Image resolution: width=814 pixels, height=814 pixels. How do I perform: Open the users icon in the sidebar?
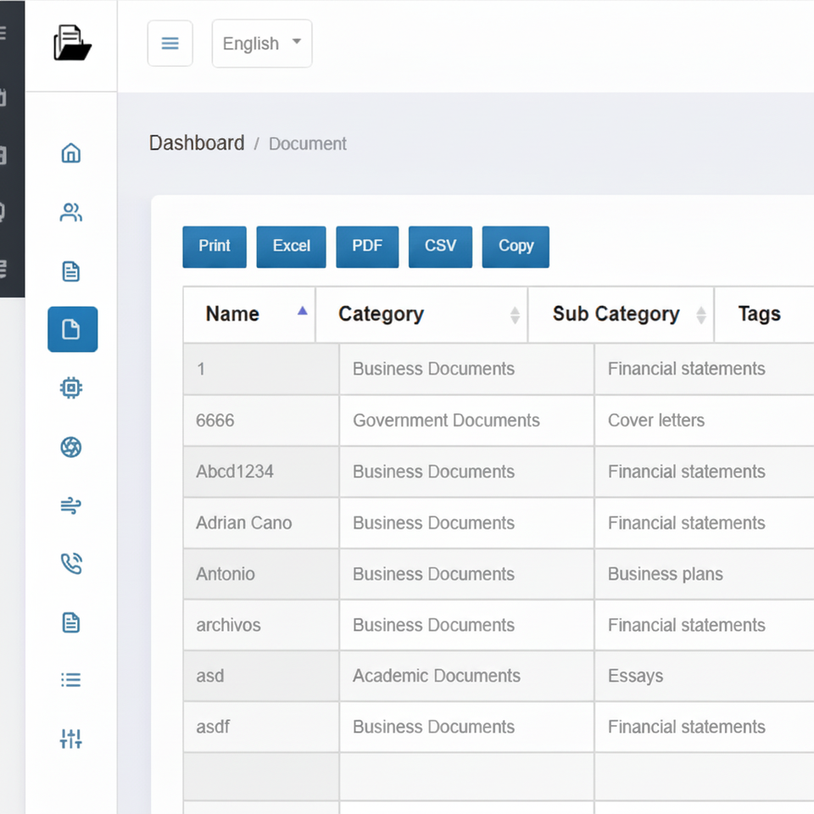point(71,213)
